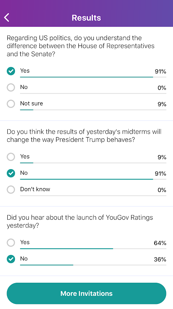Click the question about yesterday's midterms

pos(84,136)
